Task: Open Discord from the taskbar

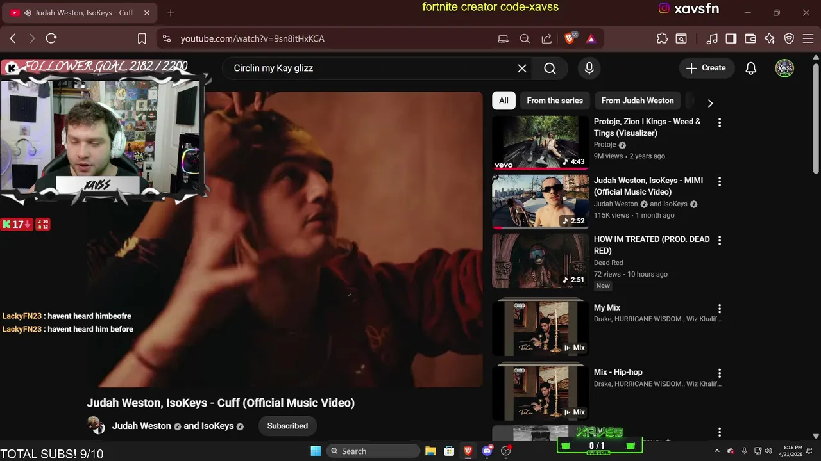Action: coord(487,451)
